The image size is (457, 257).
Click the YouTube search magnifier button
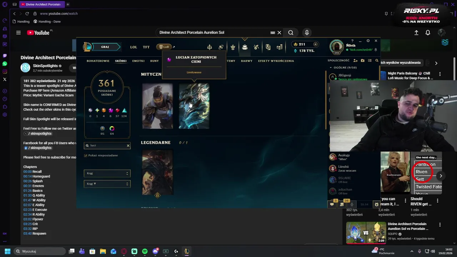291,32
